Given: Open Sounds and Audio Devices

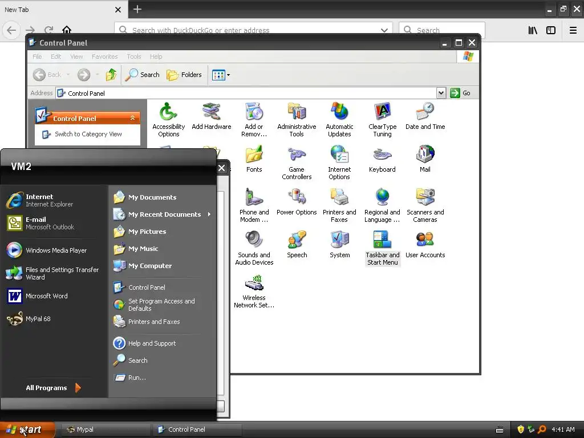Looking at the screenshot, I should click(254, 249).
